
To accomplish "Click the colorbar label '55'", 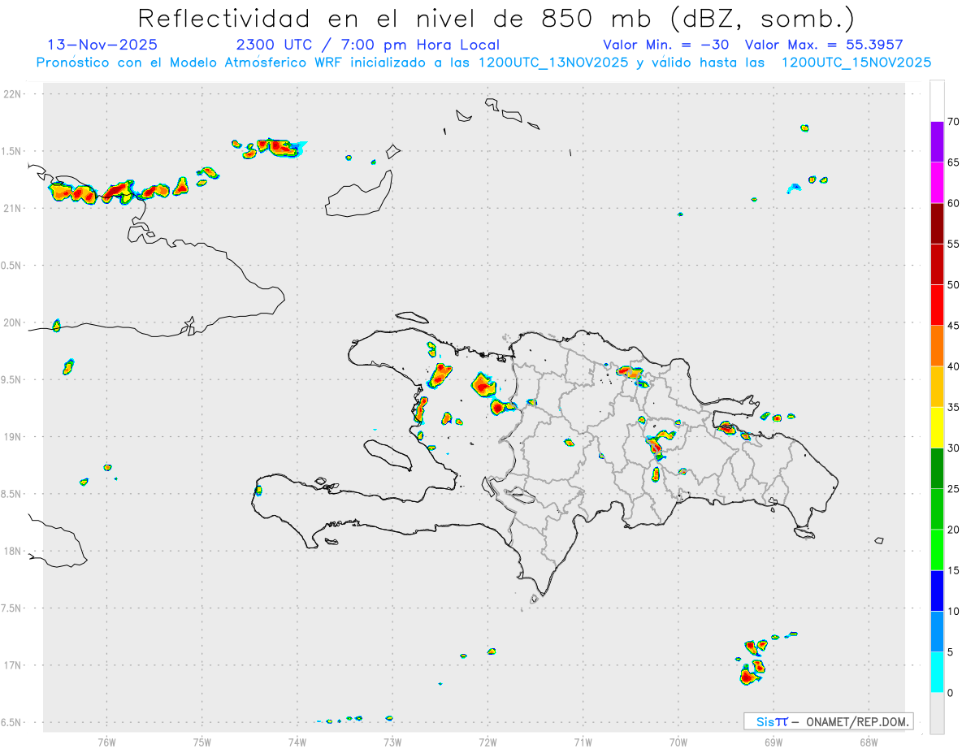I will [x=954, y=244].
